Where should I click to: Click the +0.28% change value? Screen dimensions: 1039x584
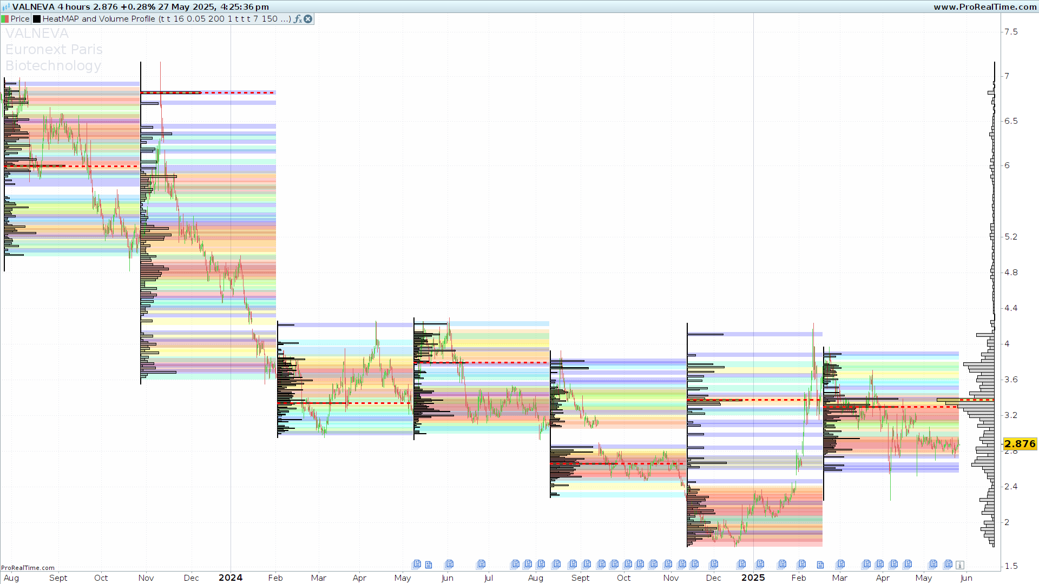pyautogui.click(x=138, y=6)
